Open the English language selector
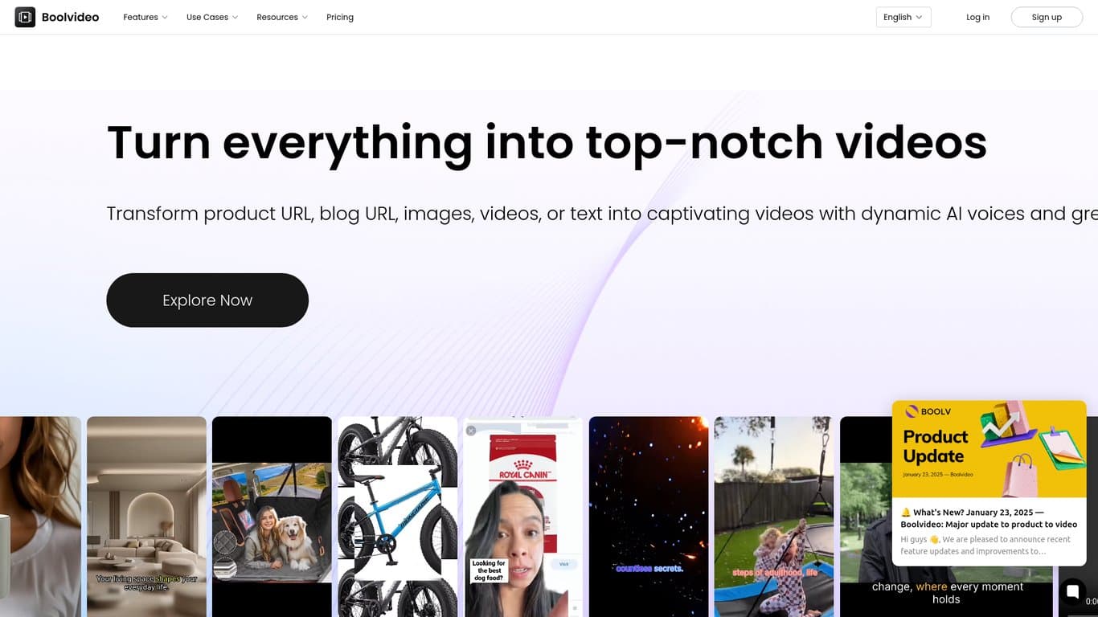Image resolution: width=1098 pixels, height=617 pixels. (x=903, y=17)
